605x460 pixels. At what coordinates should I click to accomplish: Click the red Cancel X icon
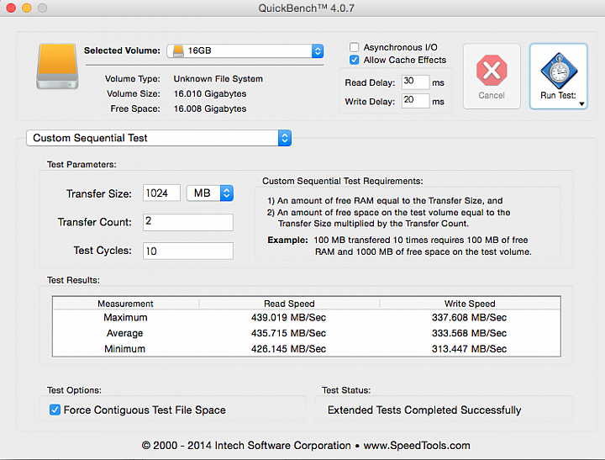click(492, 71)
